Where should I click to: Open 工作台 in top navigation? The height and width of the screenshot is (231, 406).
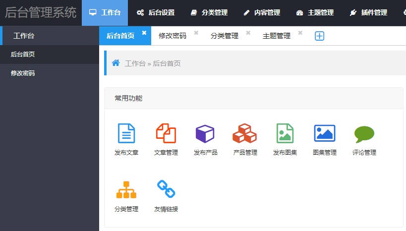(x=105, y=13)
